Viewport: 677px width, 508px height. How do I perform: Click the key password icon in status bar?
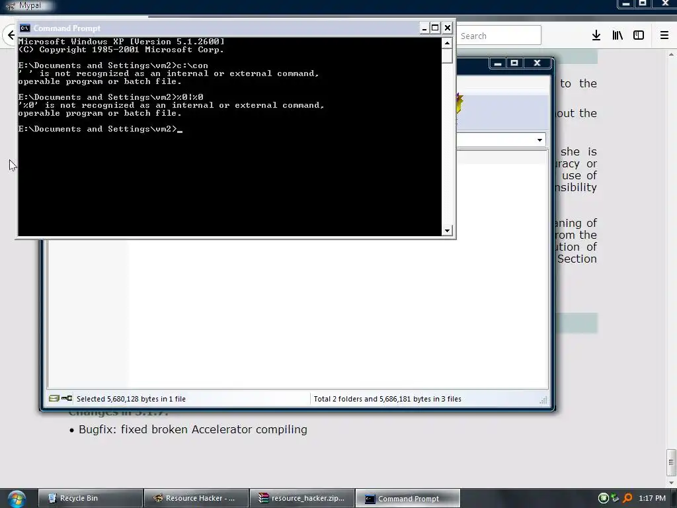pyautogui.click(x=67, y=398)
